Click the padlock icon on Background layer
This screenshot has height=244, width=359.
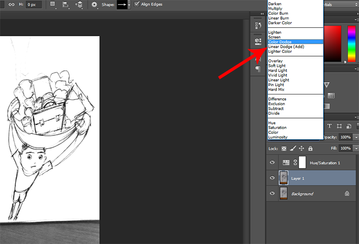(347, 193)
